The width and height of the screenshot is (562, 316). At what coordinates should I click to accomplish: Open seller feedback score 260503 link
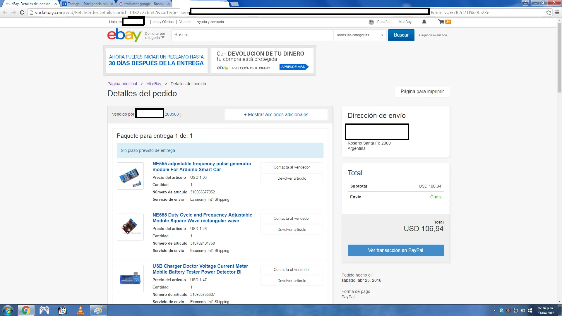(x=172, y=114)
